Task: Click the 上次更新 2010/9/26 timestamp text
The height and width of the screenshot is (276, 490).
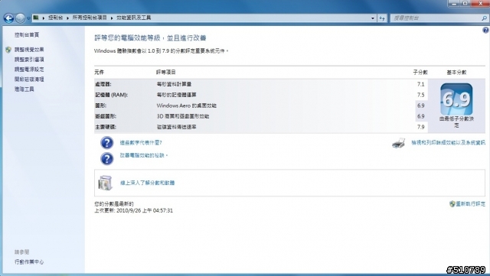Action: coord(133,211)
